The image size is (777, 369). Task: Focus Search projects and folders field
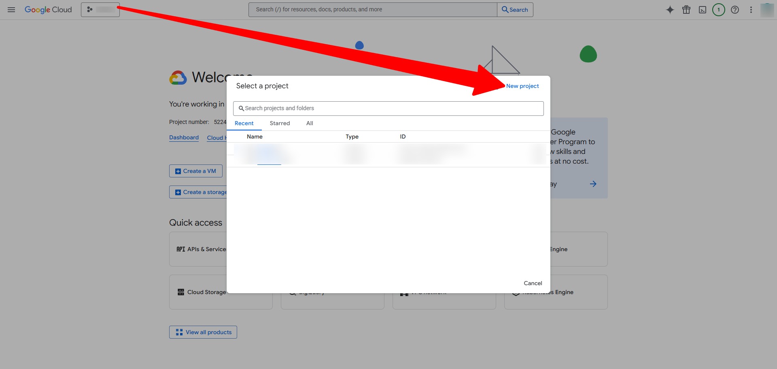tap(388, 109)
